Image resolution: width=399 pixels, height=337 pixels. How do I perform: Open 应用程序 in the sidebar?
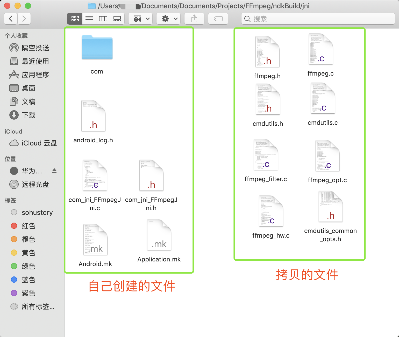click(35, 75)
